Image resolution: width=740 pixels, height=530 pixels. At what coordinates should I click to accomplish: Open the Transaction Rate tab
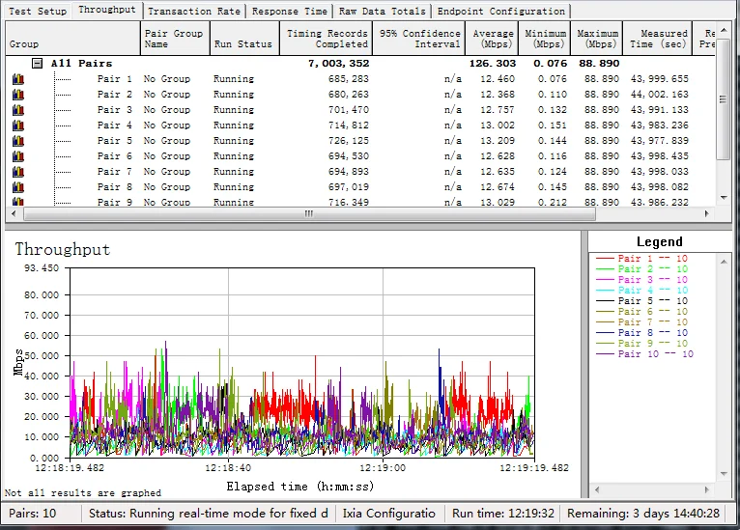(194, 12)
